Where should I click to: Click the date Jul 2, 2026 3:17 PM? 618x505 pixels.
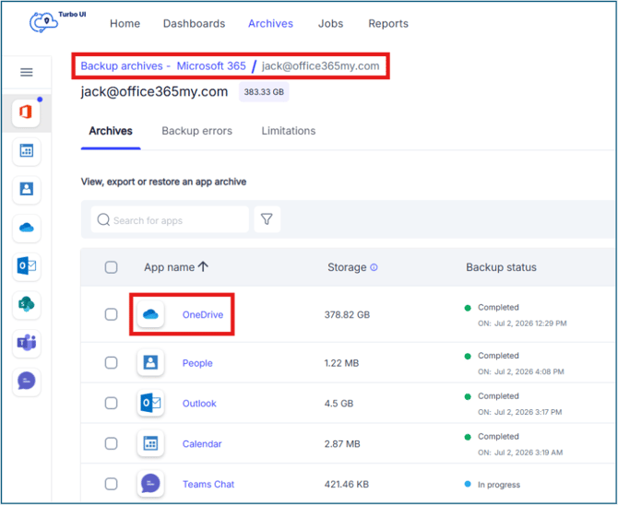[528, 412]
